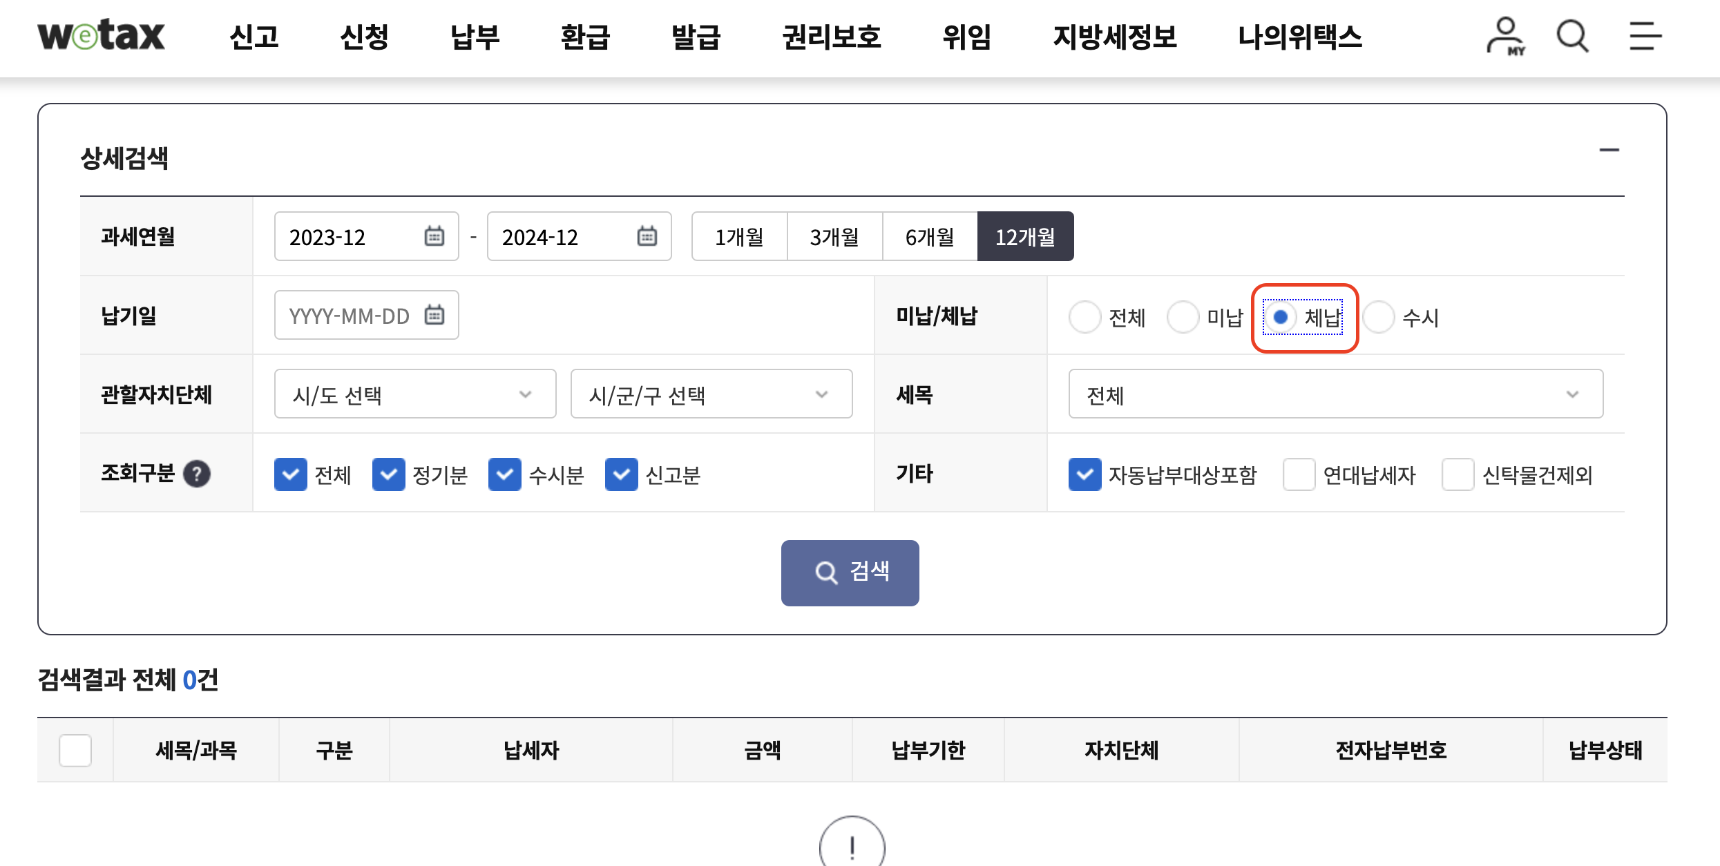
Task: Enable the 신탁물건제외 checkbox
Action: [x=1458, y=474]
